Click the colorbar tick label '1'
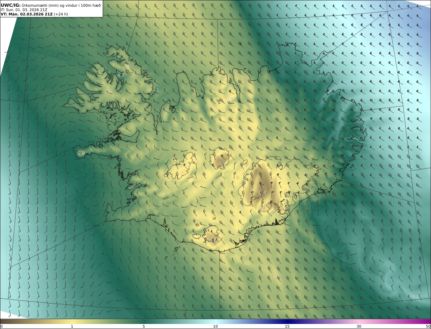 [72, 326]
